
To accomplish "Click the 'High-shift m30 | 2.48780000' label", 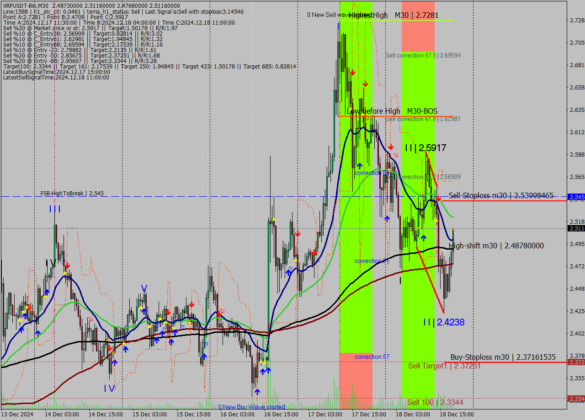I will pos(496,246).
